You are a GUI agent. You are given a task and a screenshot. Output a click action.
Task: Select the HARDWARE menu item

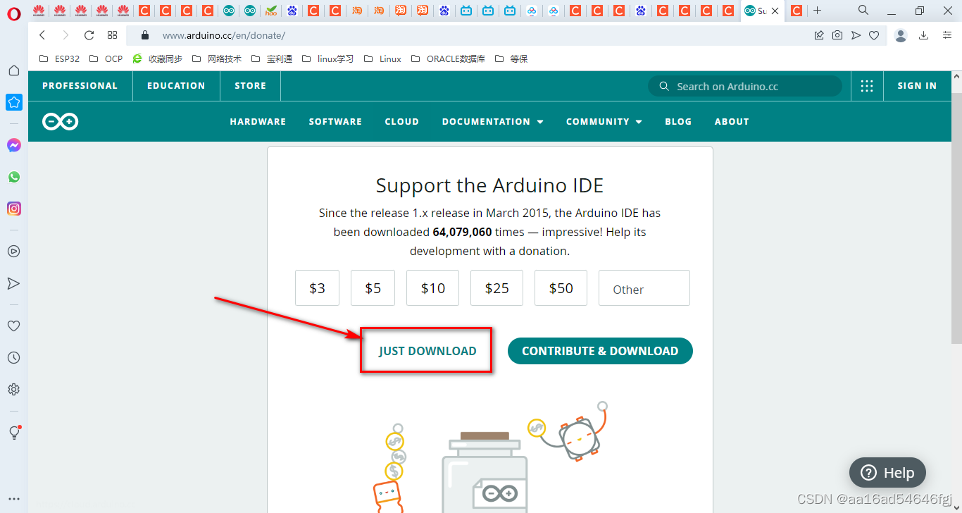click(258, 121)
